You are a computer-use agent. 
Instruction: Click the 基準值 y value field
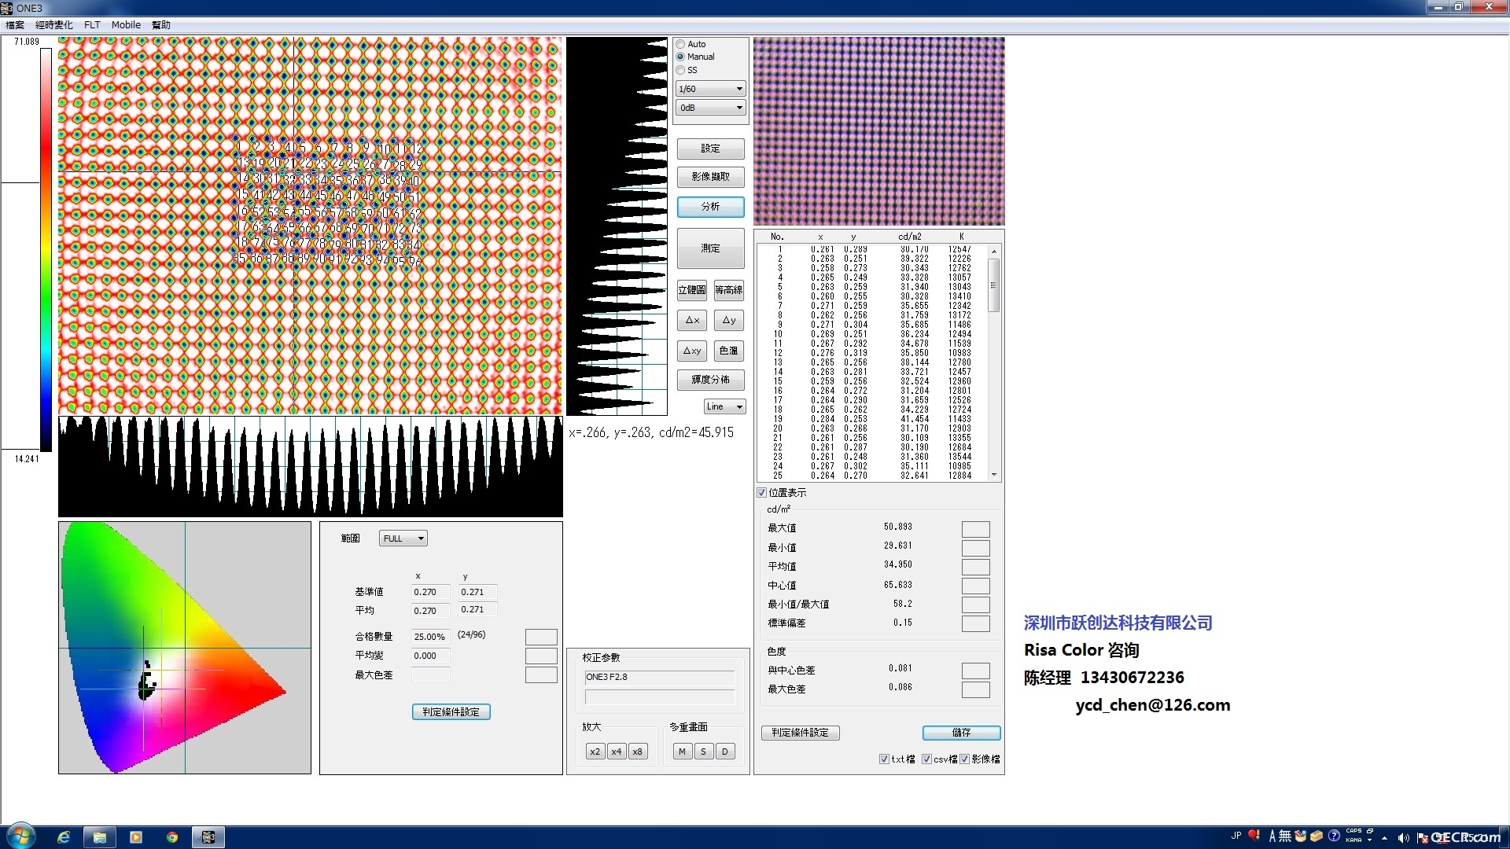tap(478, 592)
